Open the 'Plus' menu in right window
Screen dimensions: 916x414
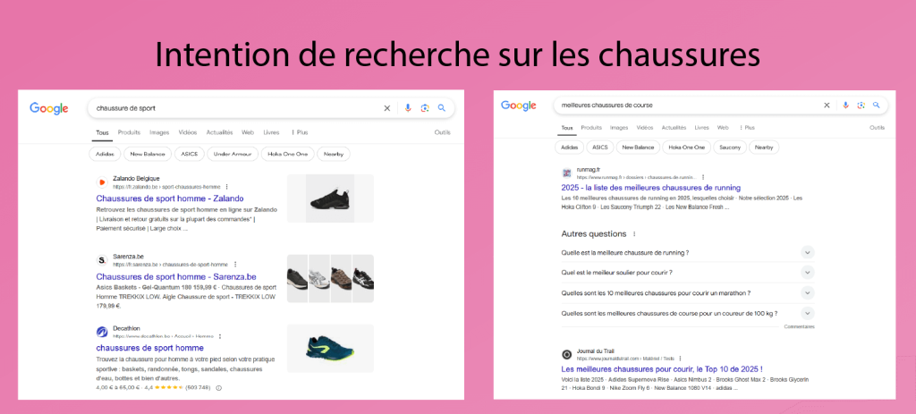click(747, 127)
